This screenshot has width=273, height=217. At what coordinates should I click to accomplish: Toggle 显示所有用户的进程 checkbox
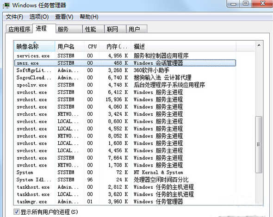pos(17,212)
